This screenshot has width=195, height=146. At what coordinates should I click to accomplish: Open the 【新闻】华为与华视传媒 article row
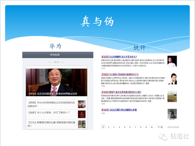point(56,104)
